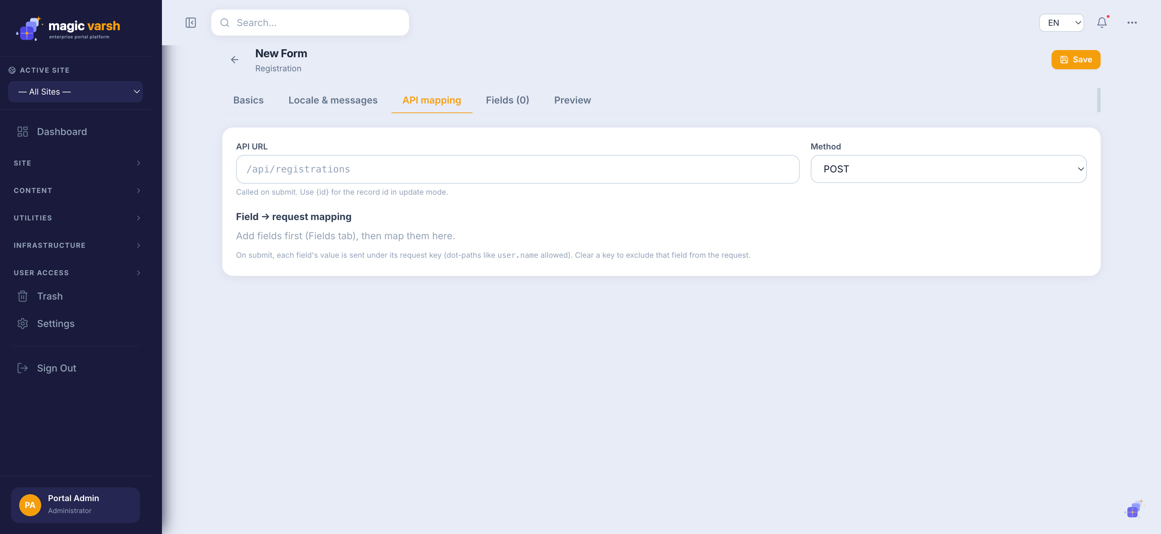Go back using the left arrow
The image size is (1161, 534).
[234, 59]
